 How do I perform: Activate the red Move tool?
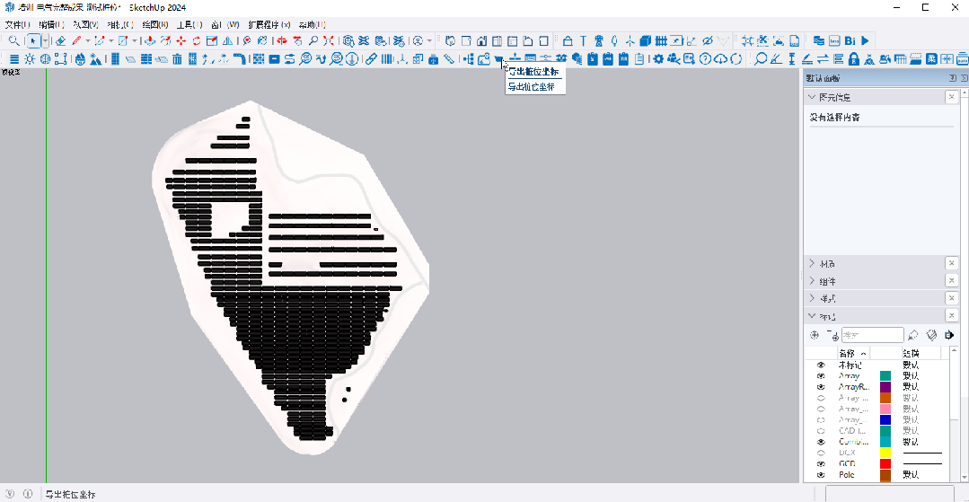pyautogui.click(x=181, y=40)
